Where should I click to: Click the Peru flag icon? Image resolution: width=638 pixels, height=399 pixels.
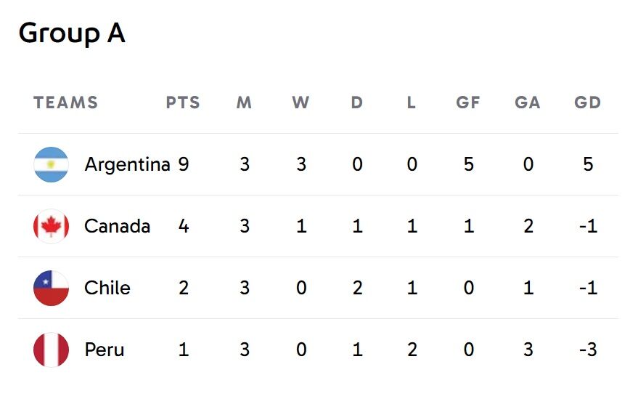click(51, 350)
